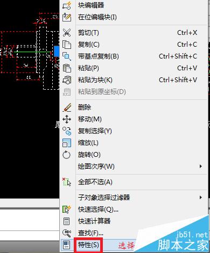Select 粘贴(P) menu entry
Image resolution: width=210 pixels, height=253 pixels.
[88, 68]
